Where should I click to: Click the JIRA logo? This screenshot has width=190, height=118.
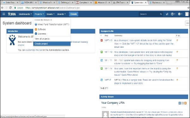point(12,14)
